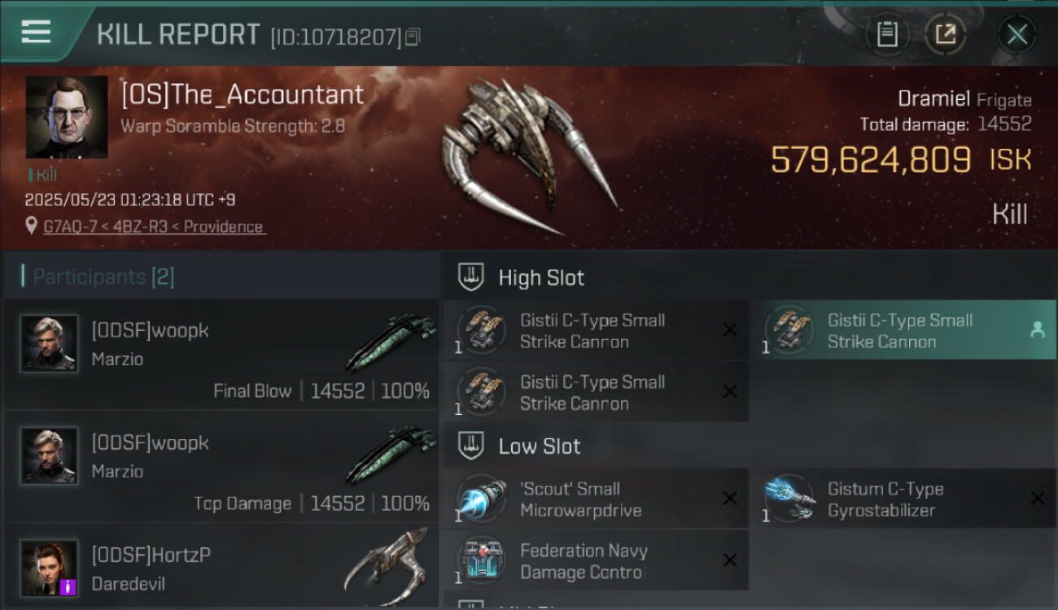The image size is (1058, 610).
Task: Open The_Accountant pilot portrait
Action: click(67, 117)
